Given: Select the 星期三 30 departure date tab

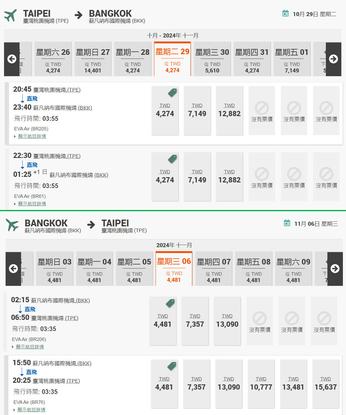Looking at the screenshot, I should point(212,59).
